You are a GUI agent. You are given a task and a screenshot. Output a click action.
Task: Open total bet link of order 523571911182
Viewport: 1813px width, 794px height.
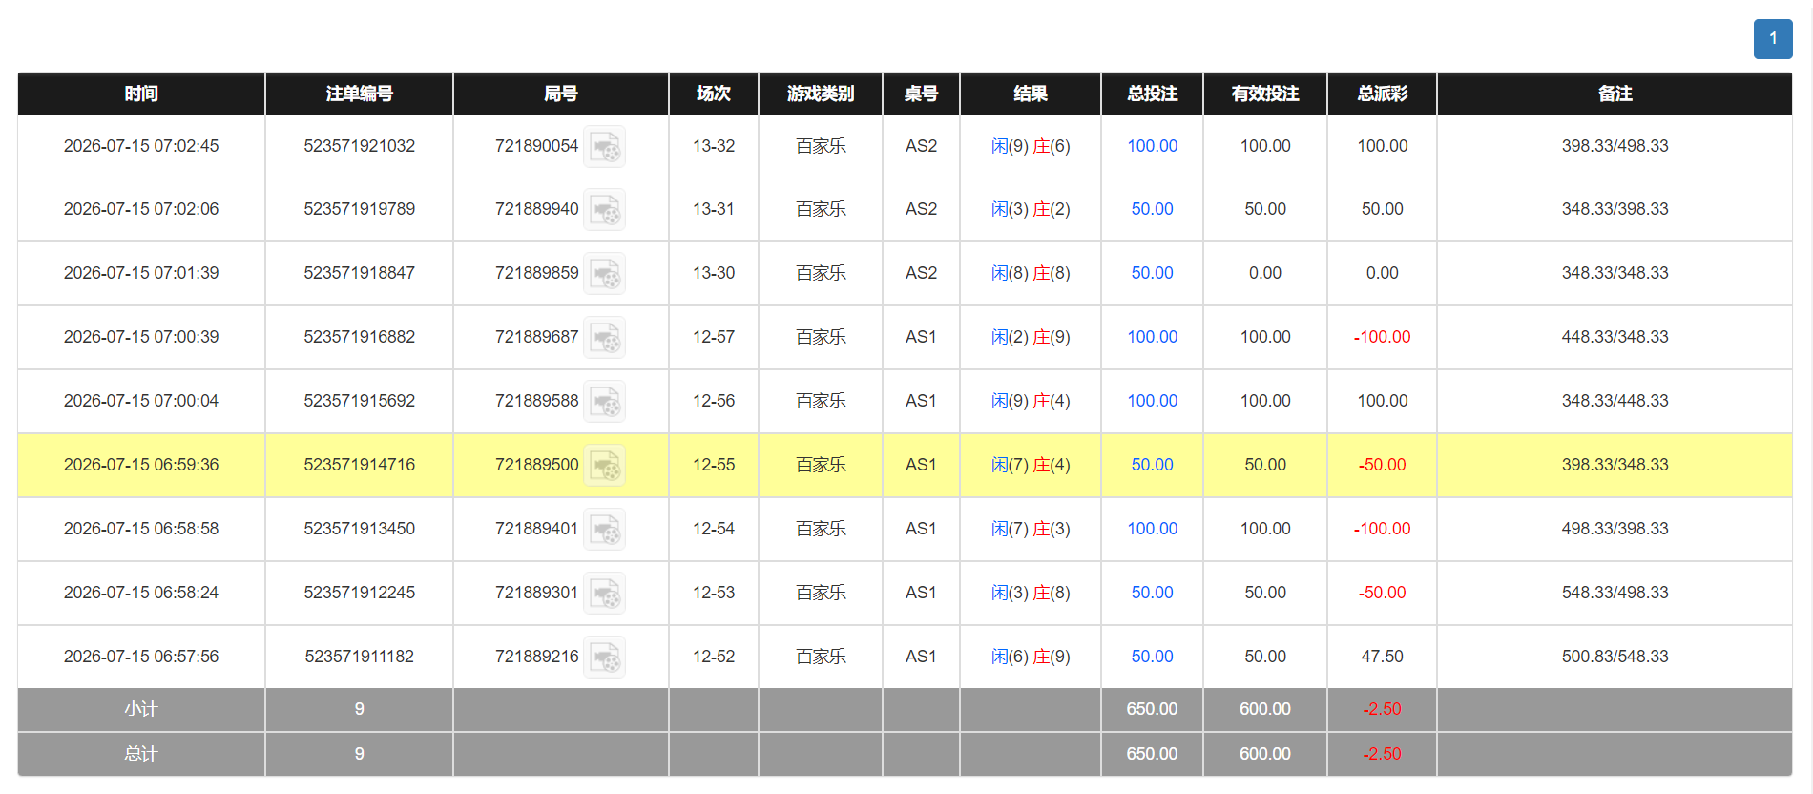(1152, 657)
